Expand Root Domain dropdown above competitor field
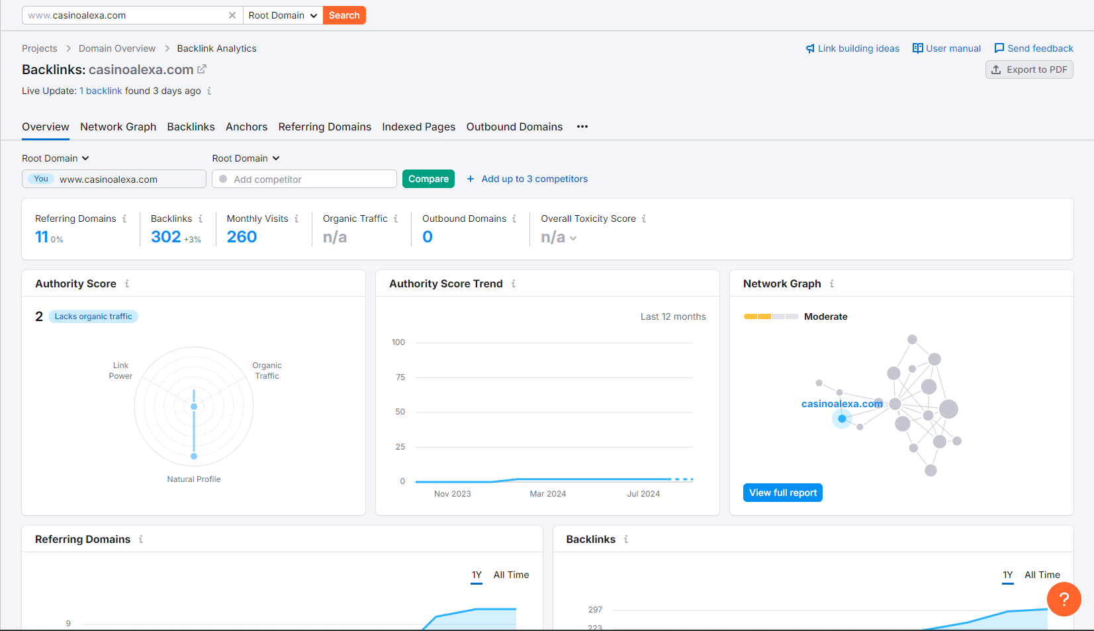This screenshot has width=1094, height=631. [246, 158]
